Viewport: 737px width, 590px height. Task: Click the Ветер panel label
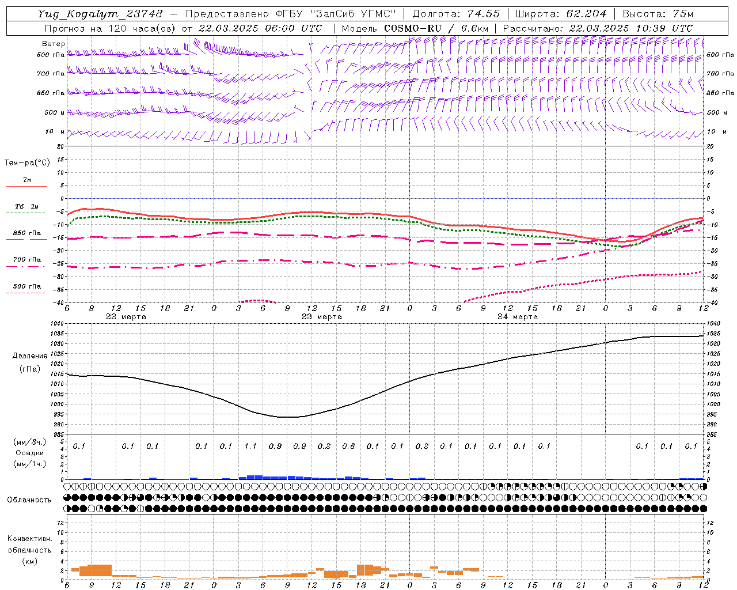(x=53, y=44)
